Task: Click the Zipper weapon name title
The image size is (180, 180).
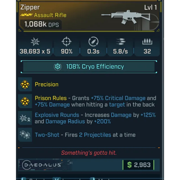Action: click(30, 8)
